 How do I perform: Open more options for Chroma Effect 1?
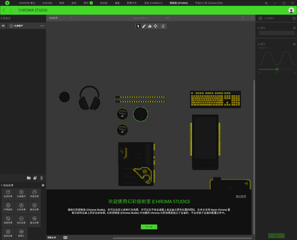167,18
